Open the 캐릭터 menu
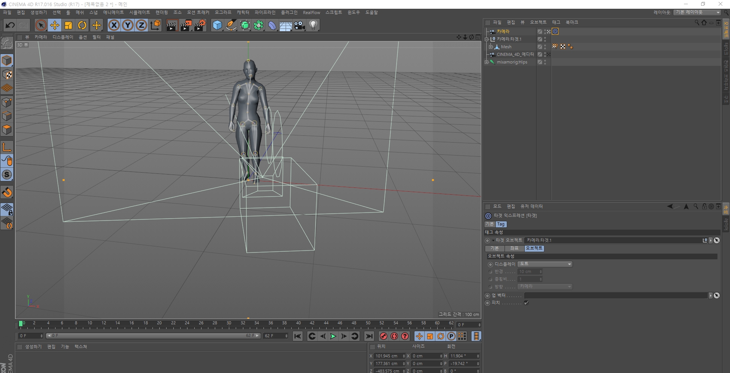This screenshot has width=730, height=373. coord(243,13)
